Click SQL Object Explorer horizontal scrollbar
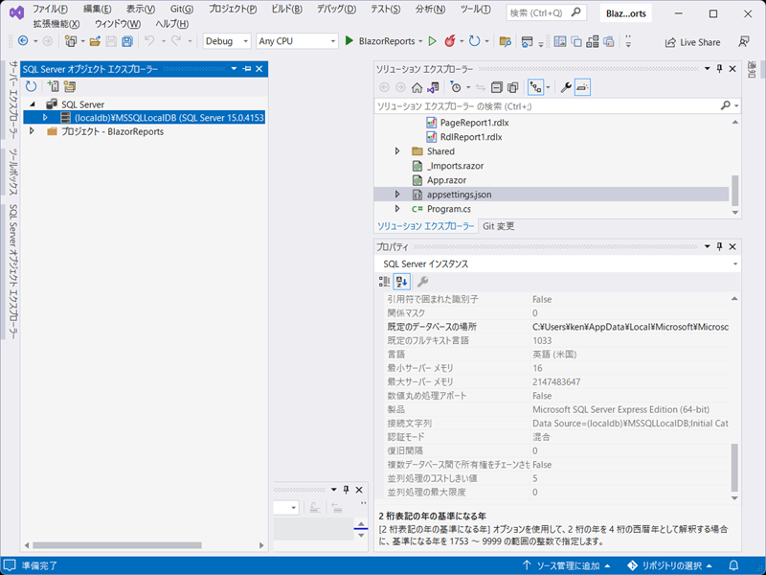This screenshot has height=575, width=766. coord(117,545)
